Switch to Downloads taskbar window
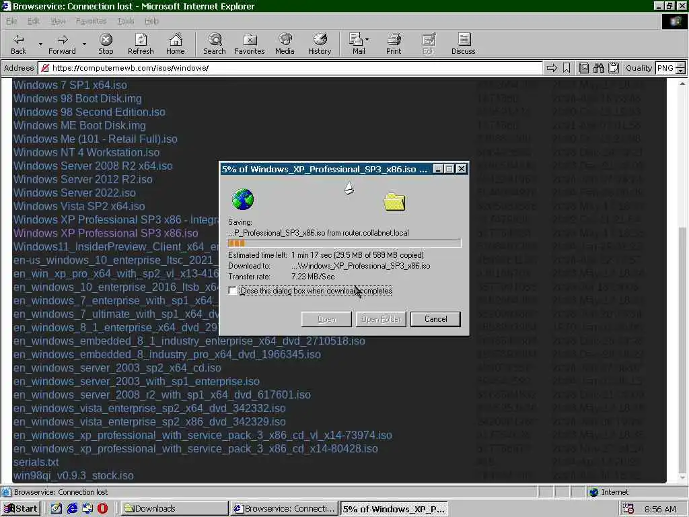 [174, 509]
